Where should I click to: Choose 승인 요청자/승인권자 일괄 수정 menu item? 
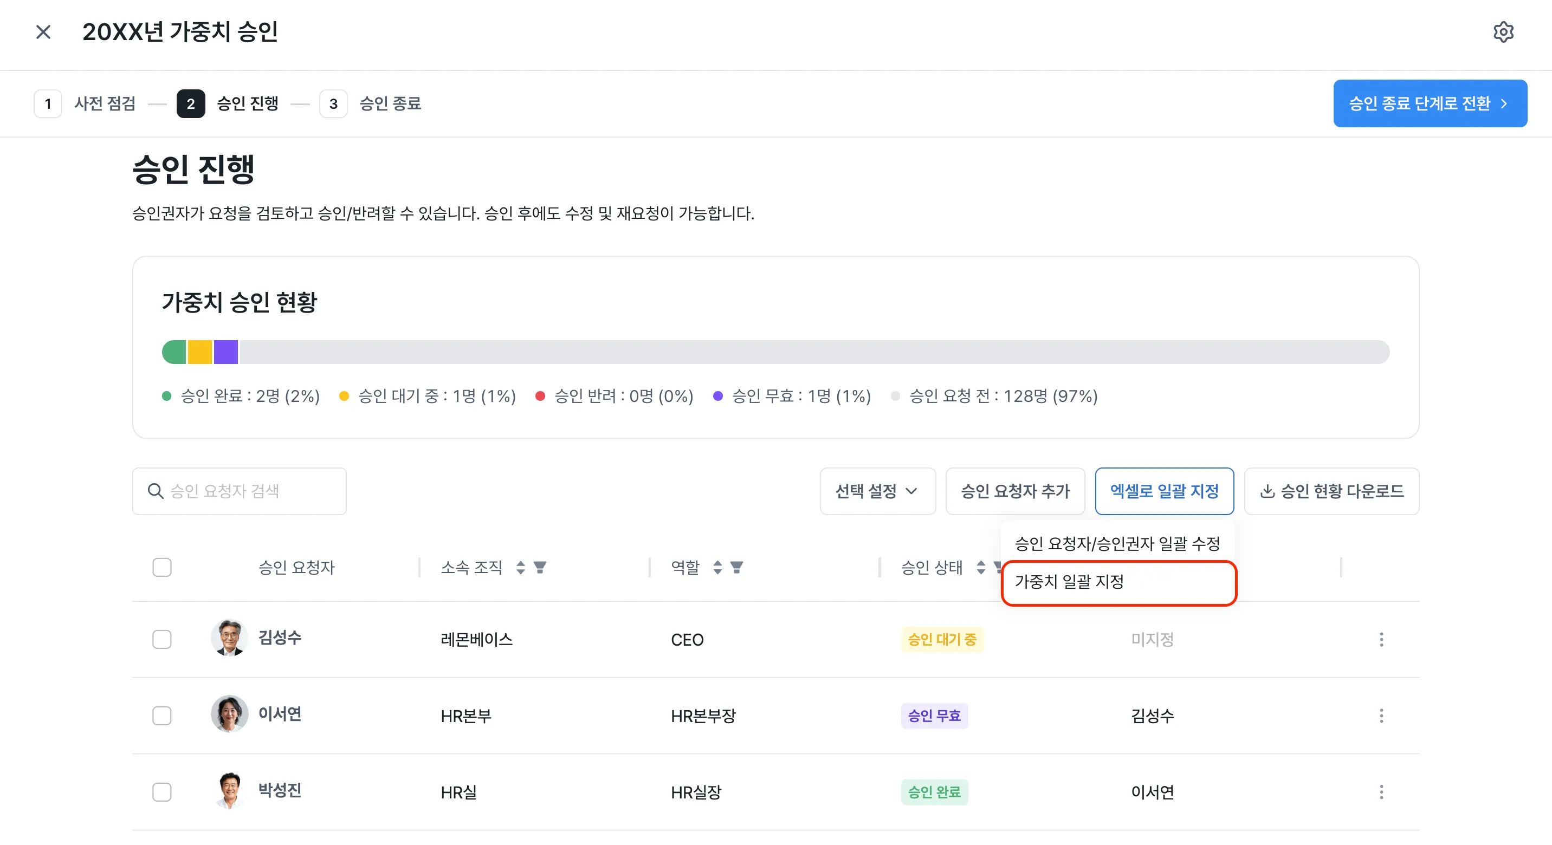[x=1117, y=544]
